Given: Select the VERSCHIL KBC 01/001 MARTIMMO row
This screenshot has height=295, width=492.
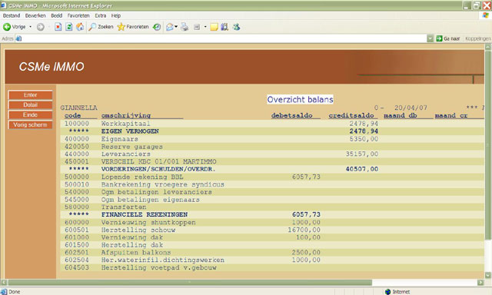Looking at the screenshot, I should [272, 161].
